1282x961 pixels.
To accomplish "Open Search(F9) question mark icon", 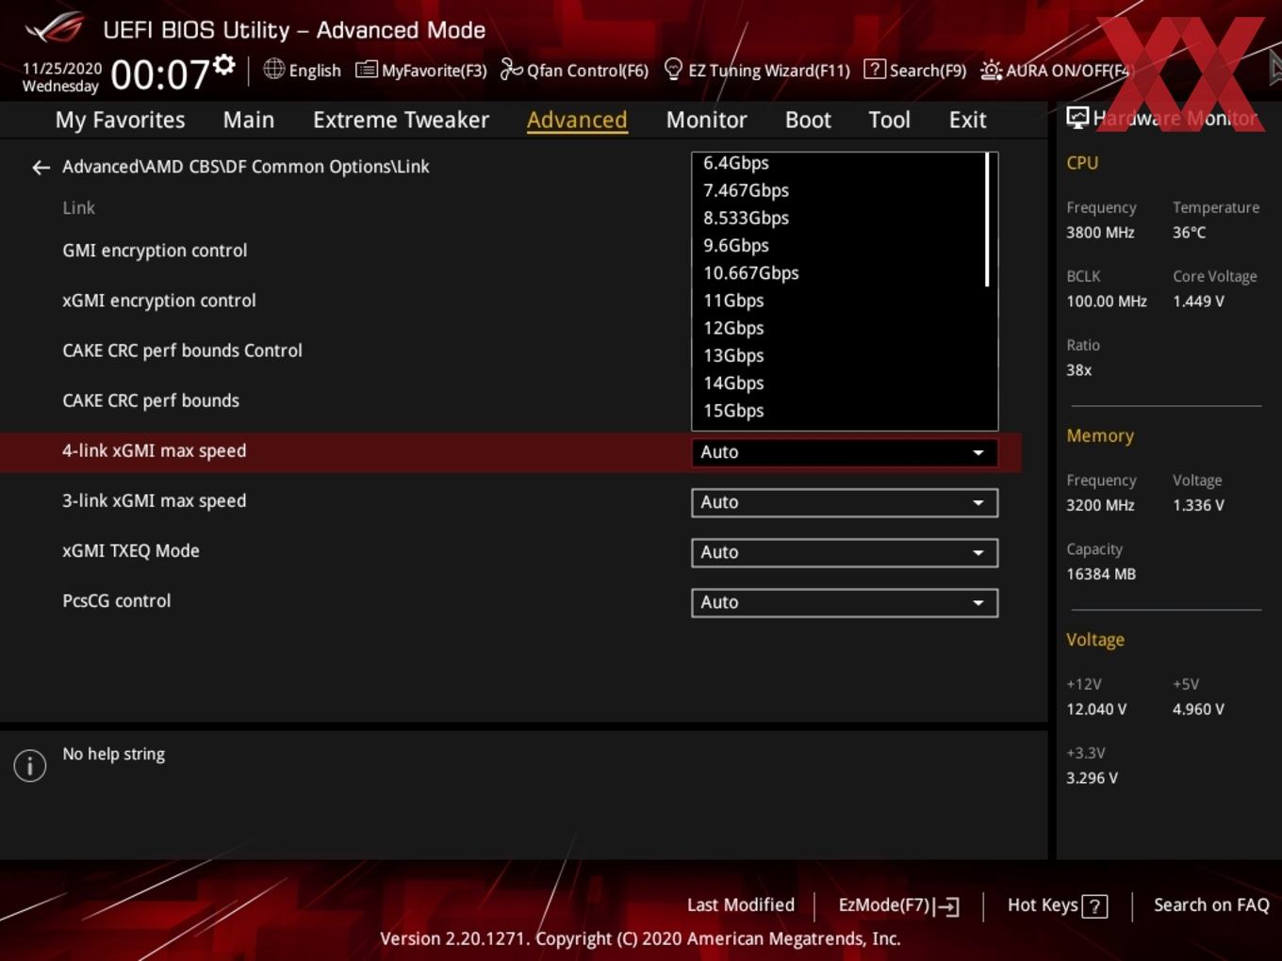I will point(875,70).
